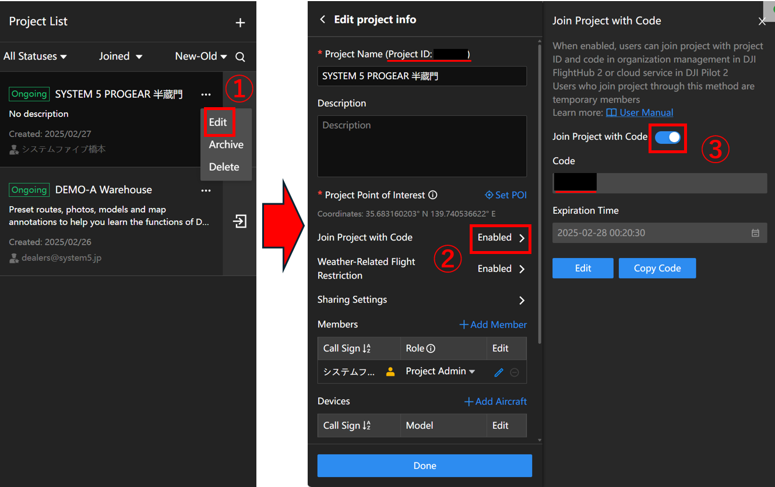Screen dimensions: 775x487
Task: Click the Coordinates text under Point of Interest
Action: 406,214
